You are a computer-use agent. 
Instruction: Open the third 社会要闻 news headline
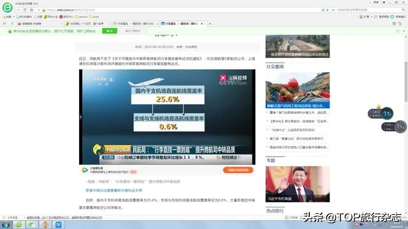293,130
